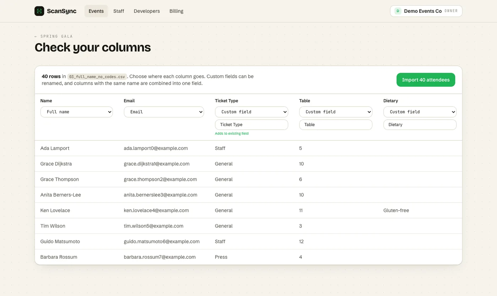Click Barbara Rossum's table number 4

[x=301, y=257]
